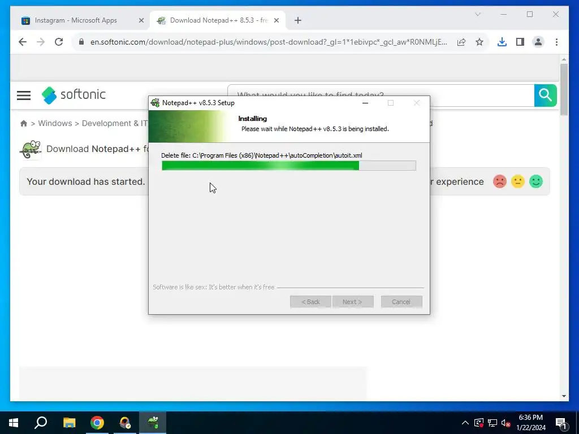Open the taskbar app next to Chrome

click(125, 423)
